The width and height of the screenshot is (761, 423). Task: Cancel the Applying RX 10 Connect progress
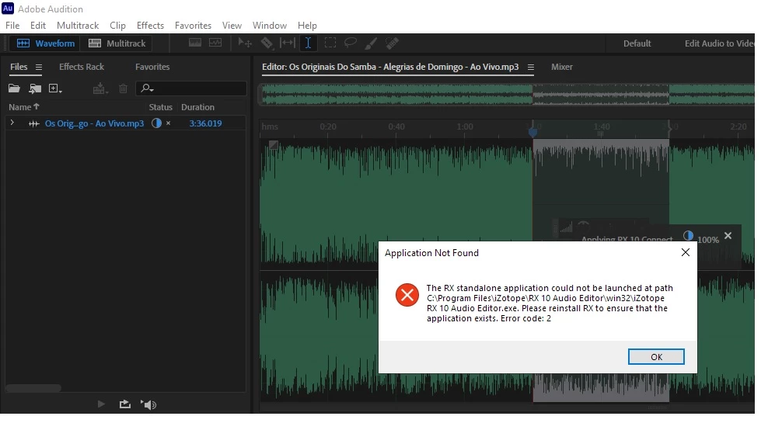click(728, 235)
